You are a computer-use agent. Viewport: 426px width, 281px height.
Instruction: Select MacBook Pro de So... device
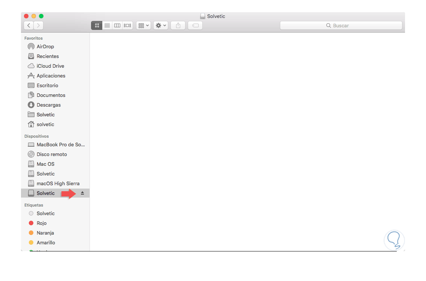[55, 145]
